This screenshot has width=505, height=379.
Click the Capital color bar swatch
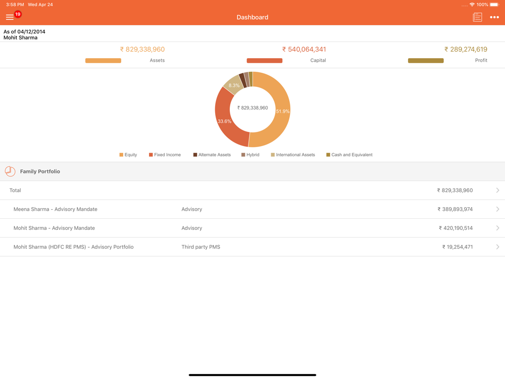click(264, 61)
